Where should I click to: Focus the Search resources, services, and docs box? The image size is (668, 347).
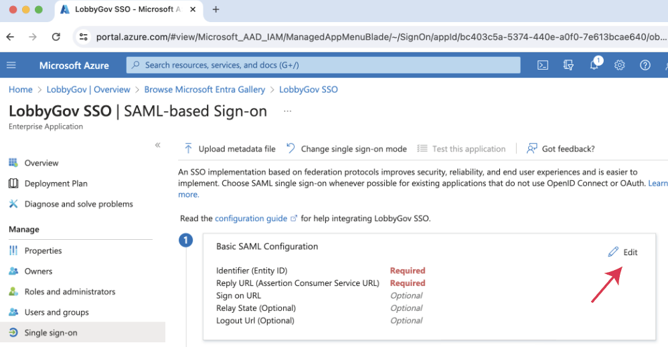[x=323, y=65]
